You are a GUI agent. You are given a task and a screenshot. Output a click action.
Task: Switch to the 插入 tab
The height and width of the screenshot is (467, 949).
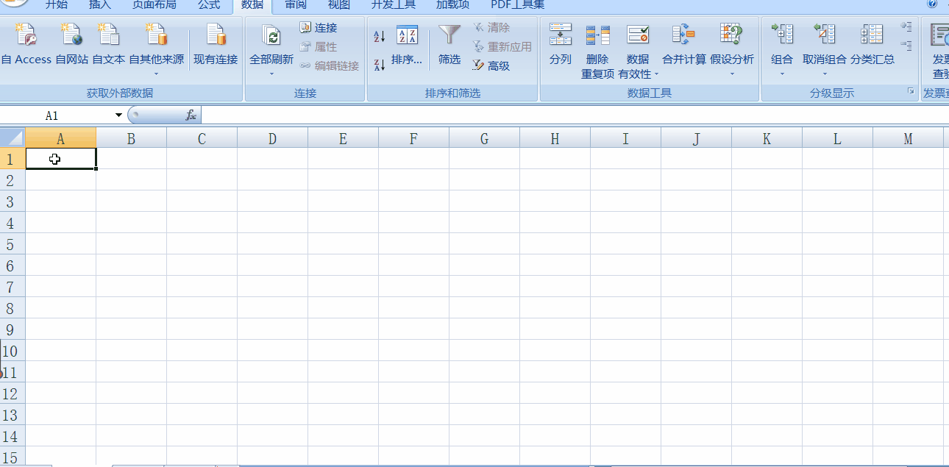click(100, 5)
